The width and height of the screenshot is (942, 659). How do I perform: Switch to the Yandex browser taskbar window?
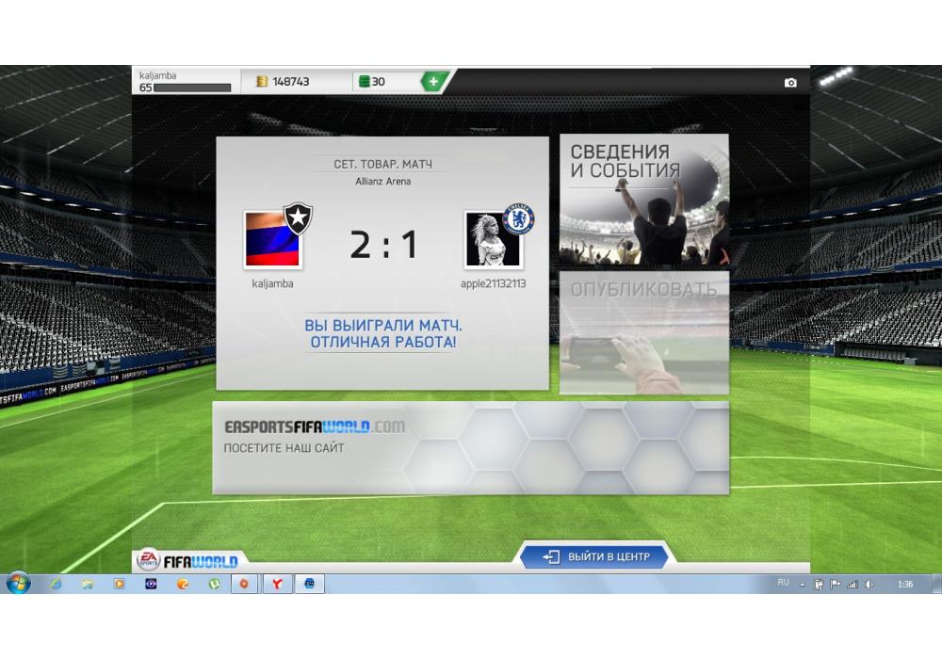[x=277, y=584]
